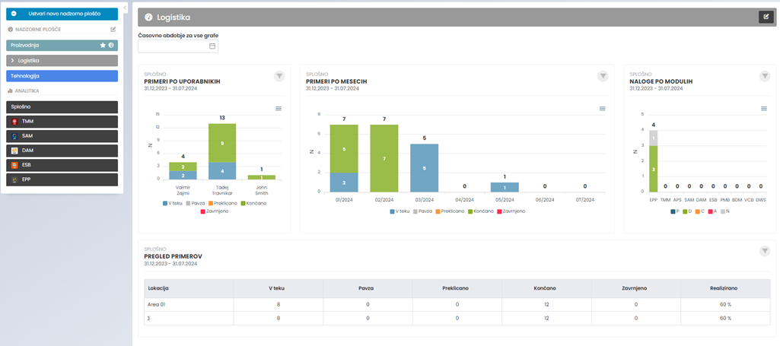Click 'Ustvari novo nadzorno ploščo' button

(62, 14)
